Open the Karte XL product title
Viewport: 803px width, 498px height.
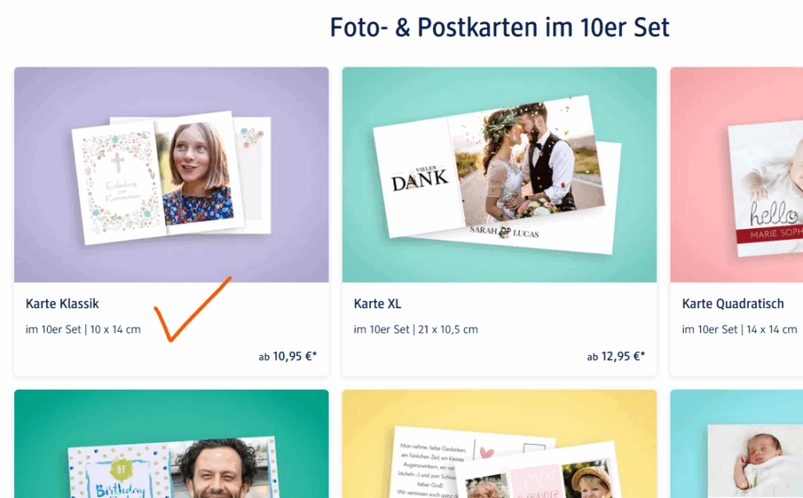pos(377,304)
